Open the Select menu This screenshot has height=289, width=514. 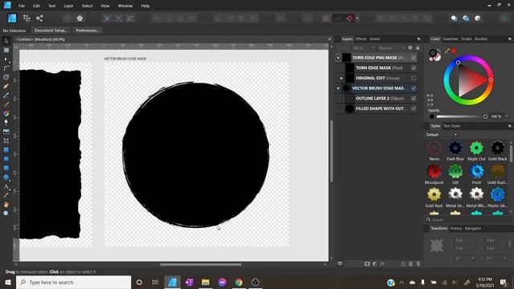tap(87, 6)
